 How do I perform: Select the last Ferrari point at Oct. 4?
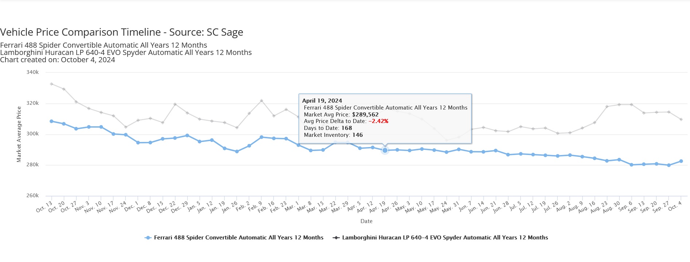(681, 161)
